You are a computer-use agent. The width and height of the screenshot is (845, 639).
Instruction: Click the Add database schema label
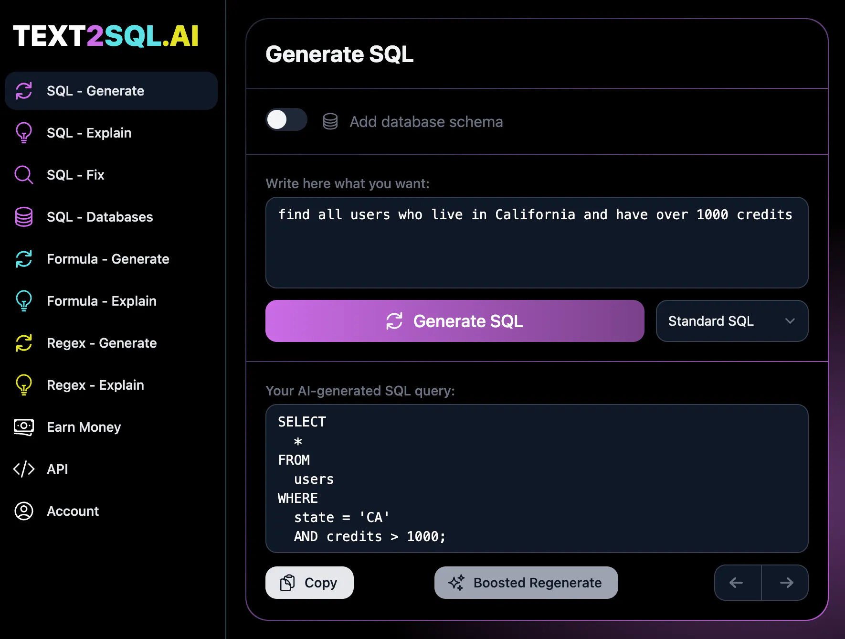[x=426, y=122]
